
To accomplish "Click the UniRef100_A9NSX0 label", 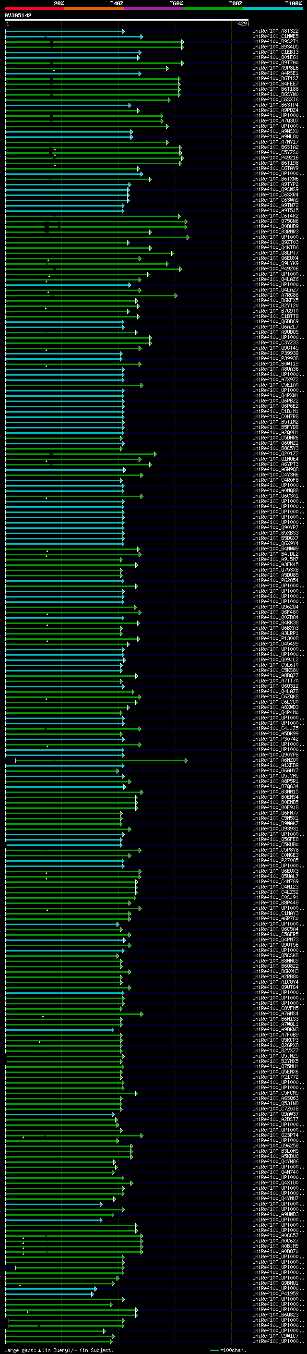I will [275, 132].
